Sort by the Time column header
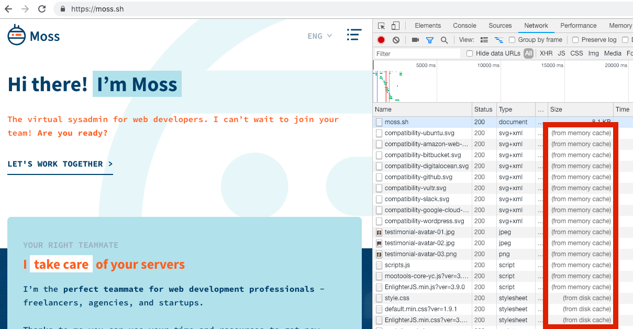The width and height of the screenshot is (633, 329). [623, 109]
